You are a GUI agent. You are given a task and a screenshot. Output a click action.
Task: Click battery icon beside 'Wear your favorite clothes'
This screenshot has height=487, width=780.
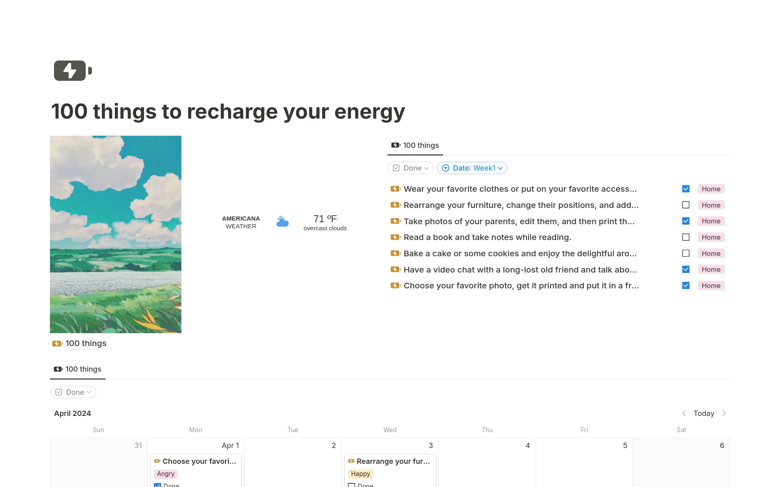[395, 189]
